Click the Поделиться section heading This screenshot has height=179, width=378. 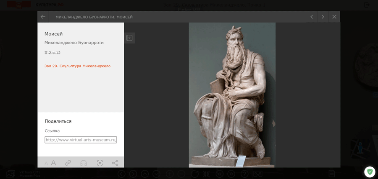pyautogui.click(x=58, y=121)
